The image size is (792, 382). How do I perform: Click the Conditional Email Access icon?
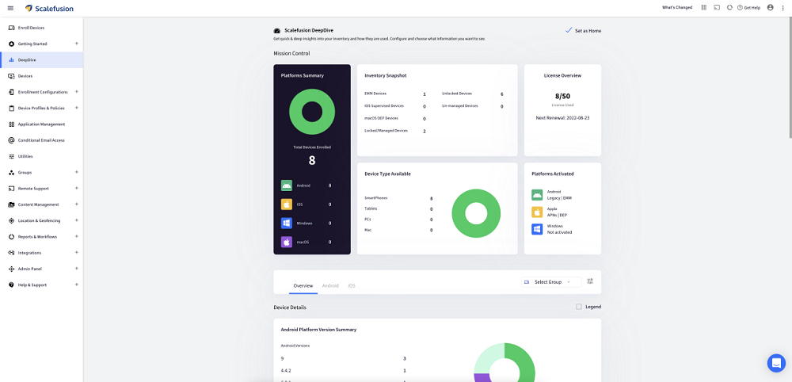11,140
